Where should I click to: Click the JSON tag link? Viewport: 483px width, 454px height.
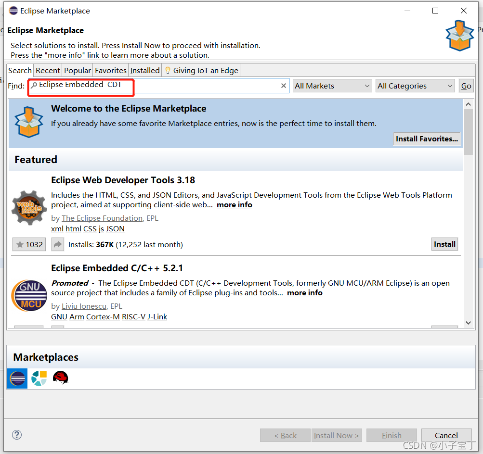click(x=115, y=229)
